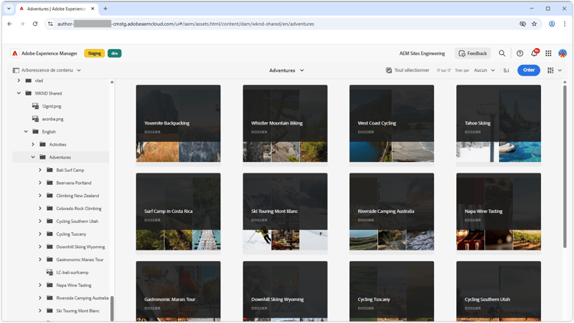The image size is (574, 323).
Task: Open the Chrome three-dot menu
Action: click(564, 24)
